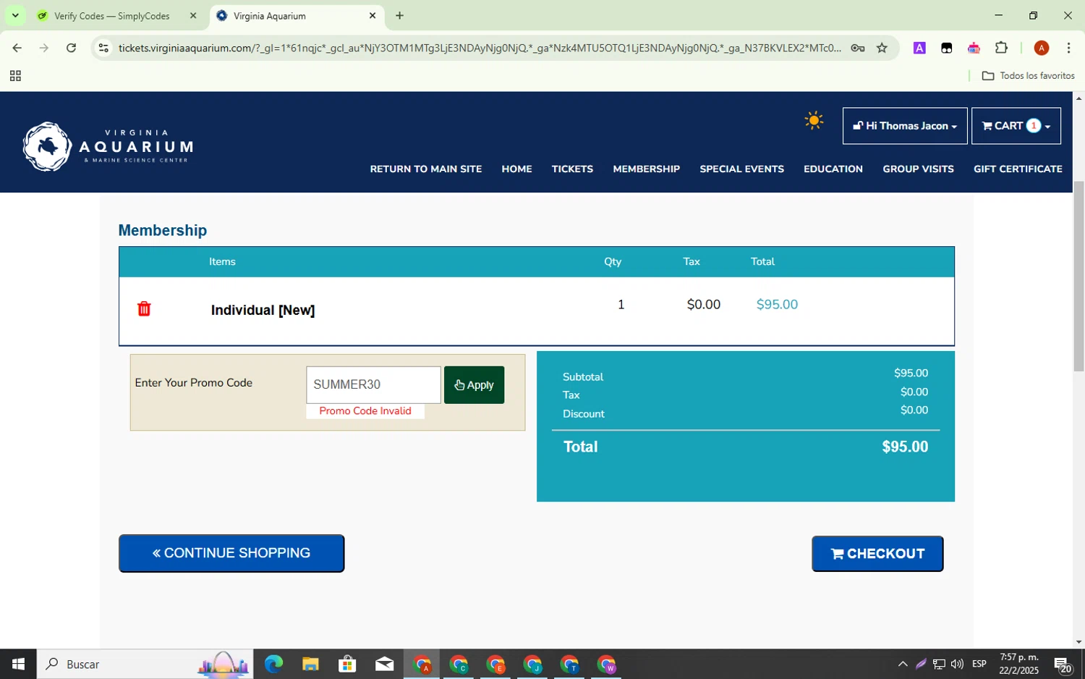Screen dimensions: 1085x679
Task: Switch to Chrome profile J window
Action: [x=532, y=664]
